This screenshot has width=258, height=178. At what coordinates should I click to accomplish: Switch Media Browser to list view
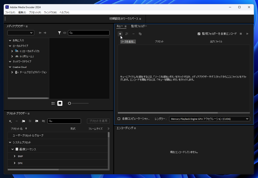[53, 103]
